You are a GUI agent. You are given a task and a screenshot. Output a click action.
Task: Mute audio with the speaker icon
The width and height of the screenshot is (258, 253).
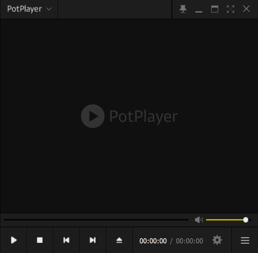[x=199, y=220]
